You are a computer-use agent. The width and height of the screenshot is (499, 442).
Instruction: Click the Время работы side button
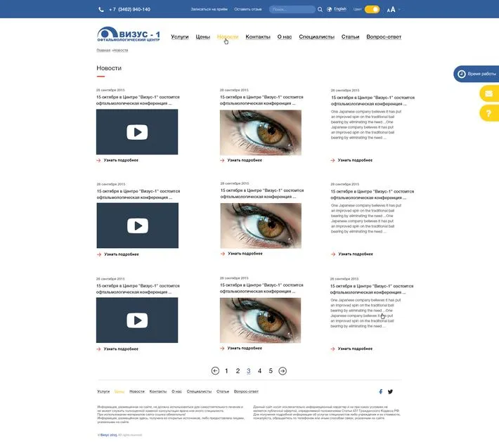click(477, 74)
